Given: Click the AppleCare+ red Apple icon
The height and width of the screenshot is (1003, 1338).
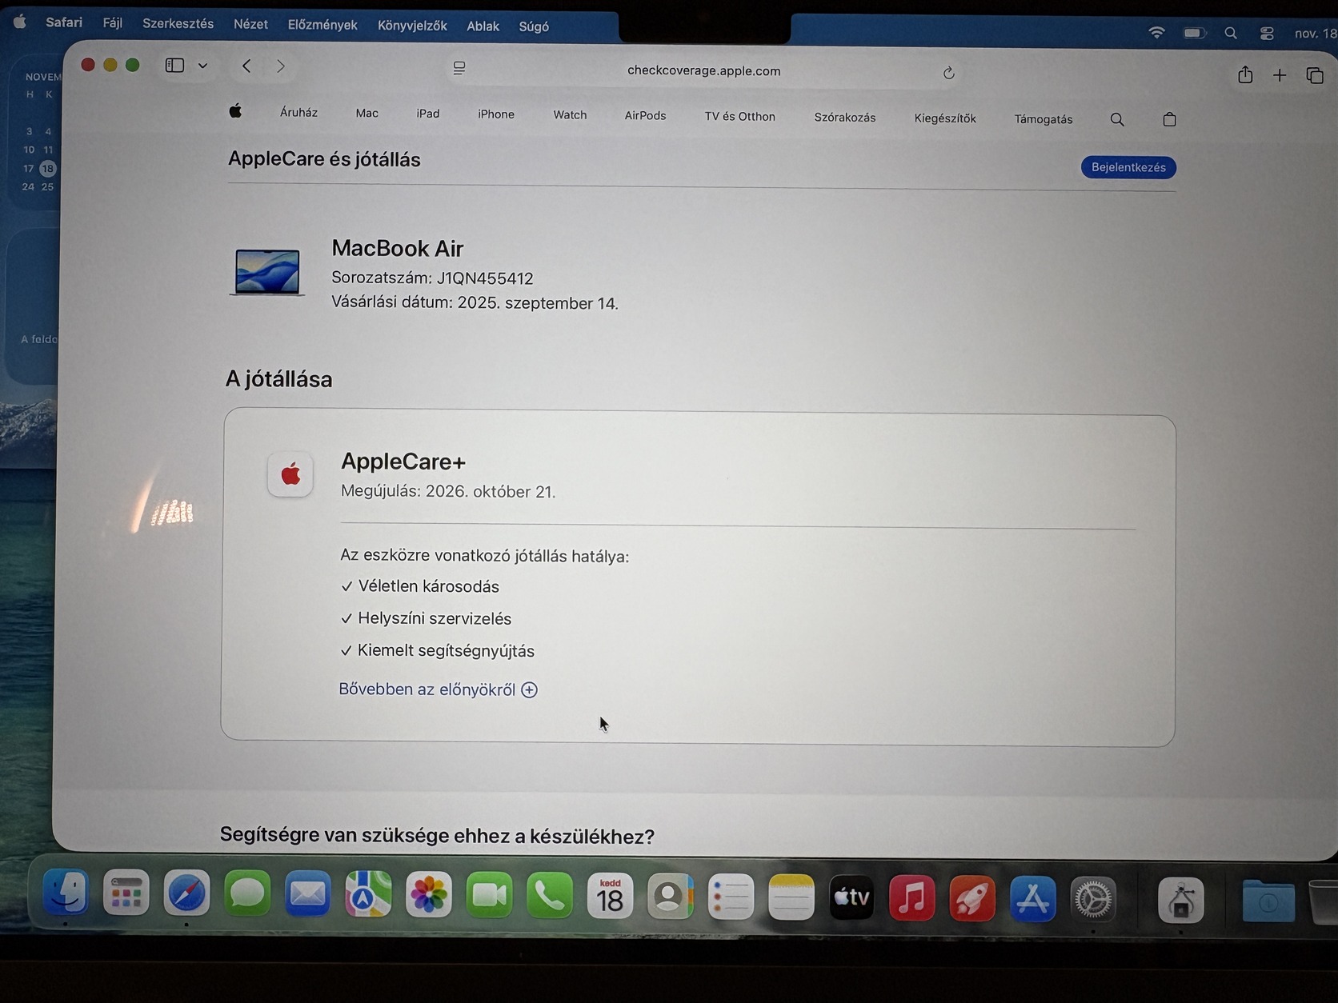Looking at the screenshot, I should click(x=290, y=474).
